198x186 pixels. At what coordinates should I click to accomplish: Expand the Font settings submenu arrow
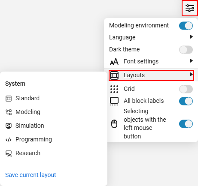191,61
